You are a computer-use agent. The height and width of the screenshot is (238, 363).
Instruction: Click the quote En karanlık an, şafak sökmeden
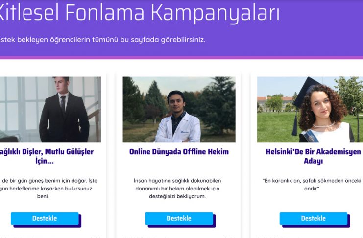[x=312, y=185]
